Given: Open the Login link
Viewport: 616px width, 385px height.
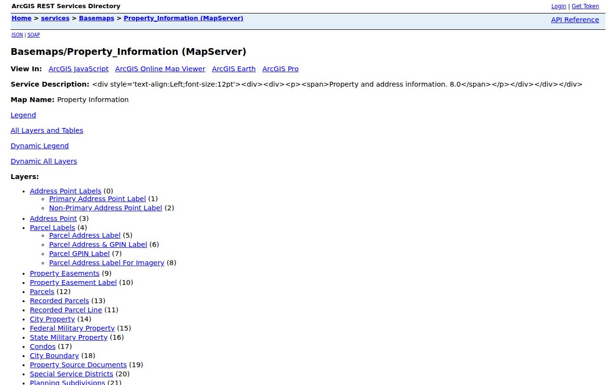Looking at the screenshot, I should point(559,6).
